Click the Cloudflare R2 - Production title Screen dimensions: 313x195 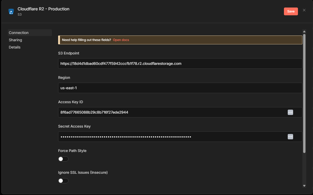tap(43, 9)
